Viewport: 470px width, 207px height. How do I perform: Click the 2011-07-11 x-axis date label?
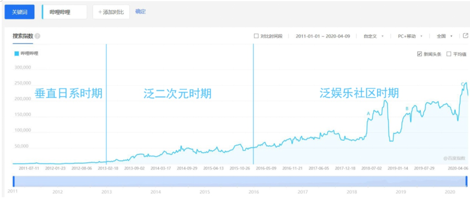(29, 168)
